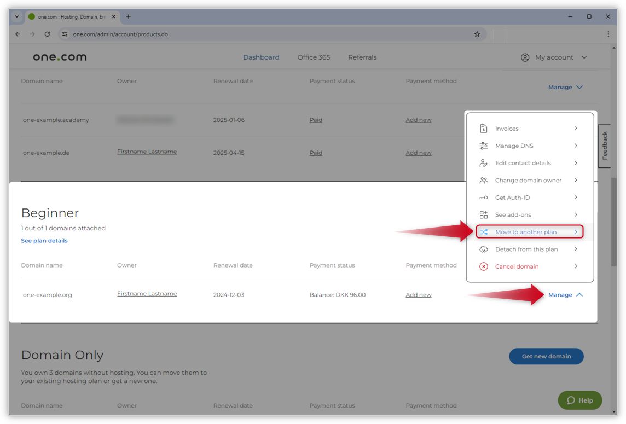Screen dimensions: 626x424
Task: Click the Get Auth-ID key icon
Action: pos(483,198)
